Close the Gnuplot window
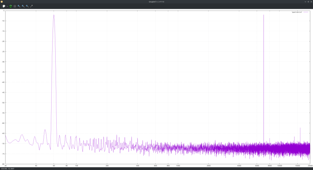313x170 pixels. coord(311,2)
